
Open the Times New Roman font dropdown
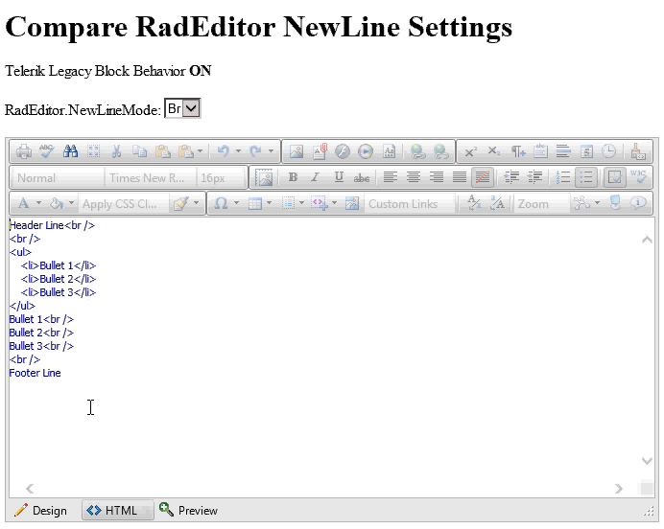[150, 178]
